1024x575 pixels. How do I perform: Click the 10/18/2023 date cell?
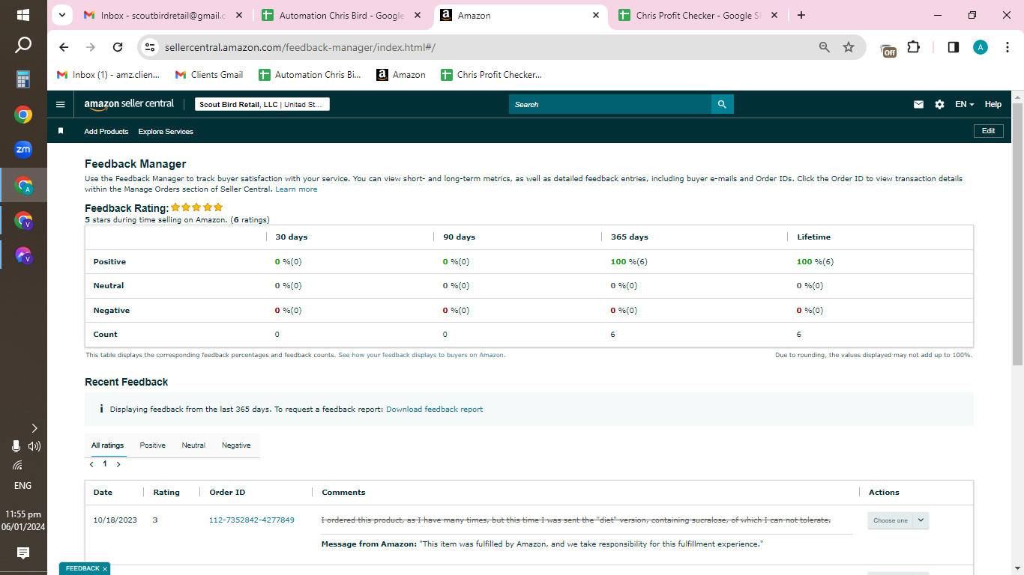(x=115, y=520)
